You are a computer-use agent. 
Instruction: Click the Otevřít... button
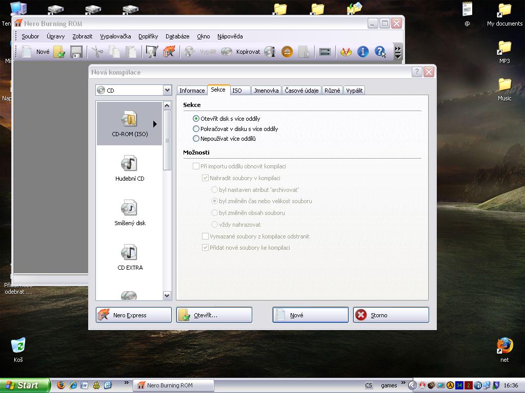point(214,315)
